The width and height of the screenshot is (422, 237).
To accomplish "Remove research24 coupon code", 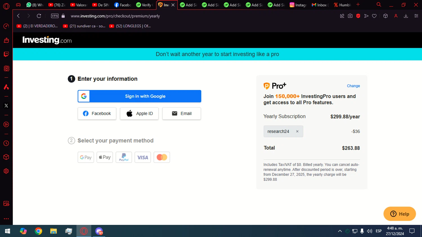I will tap(297, 131).
